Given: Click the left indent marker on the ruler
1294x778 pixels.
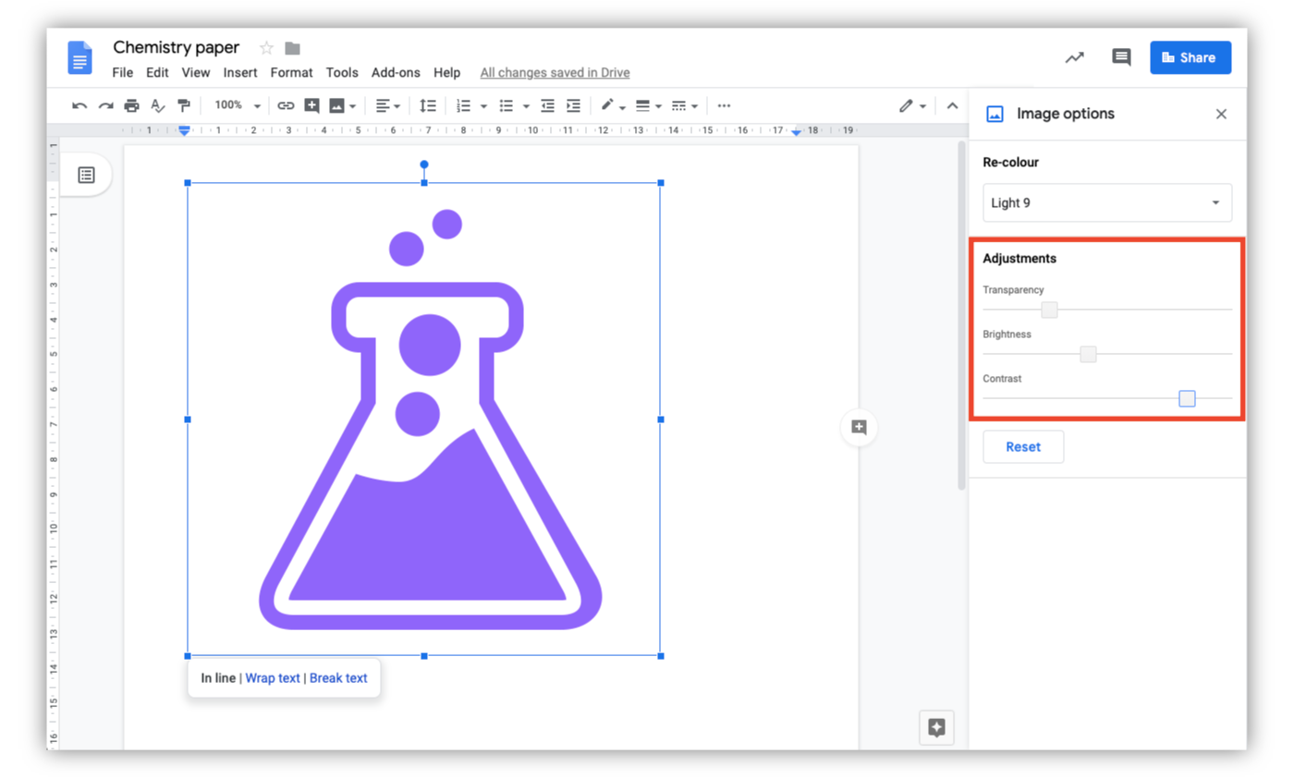Looking at the screenshot, I should pos(184,131).
